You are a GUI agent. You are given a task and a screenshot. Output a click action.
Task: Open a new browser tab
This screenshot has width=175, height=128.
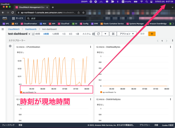pyautogui.click(x=53, y=7)
